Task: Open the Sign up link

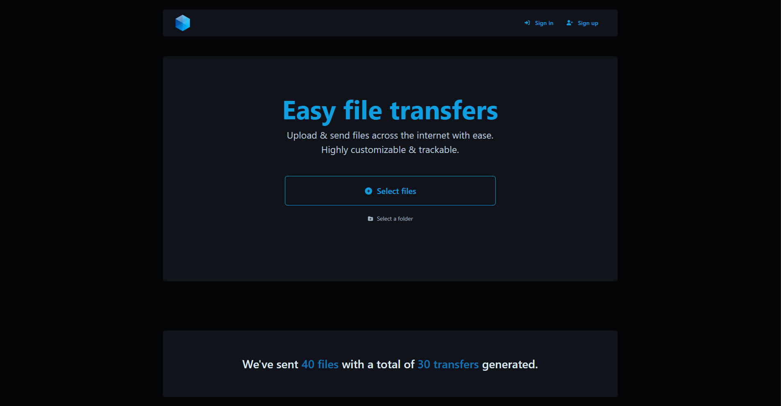Action: click(x=587, y=23)
